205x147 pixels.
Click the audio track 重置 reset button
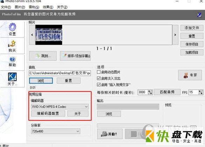coord(69,81)
